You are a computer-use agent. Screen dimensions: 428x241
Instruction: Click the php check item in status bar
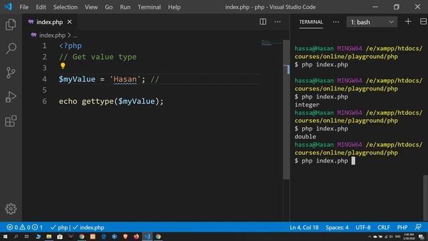click(x=60, y=227)
